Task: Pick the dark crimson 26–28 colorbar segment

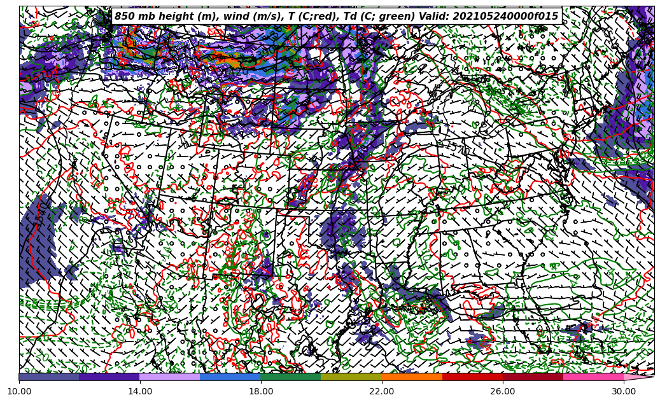Action: click(x=533, y=377)
